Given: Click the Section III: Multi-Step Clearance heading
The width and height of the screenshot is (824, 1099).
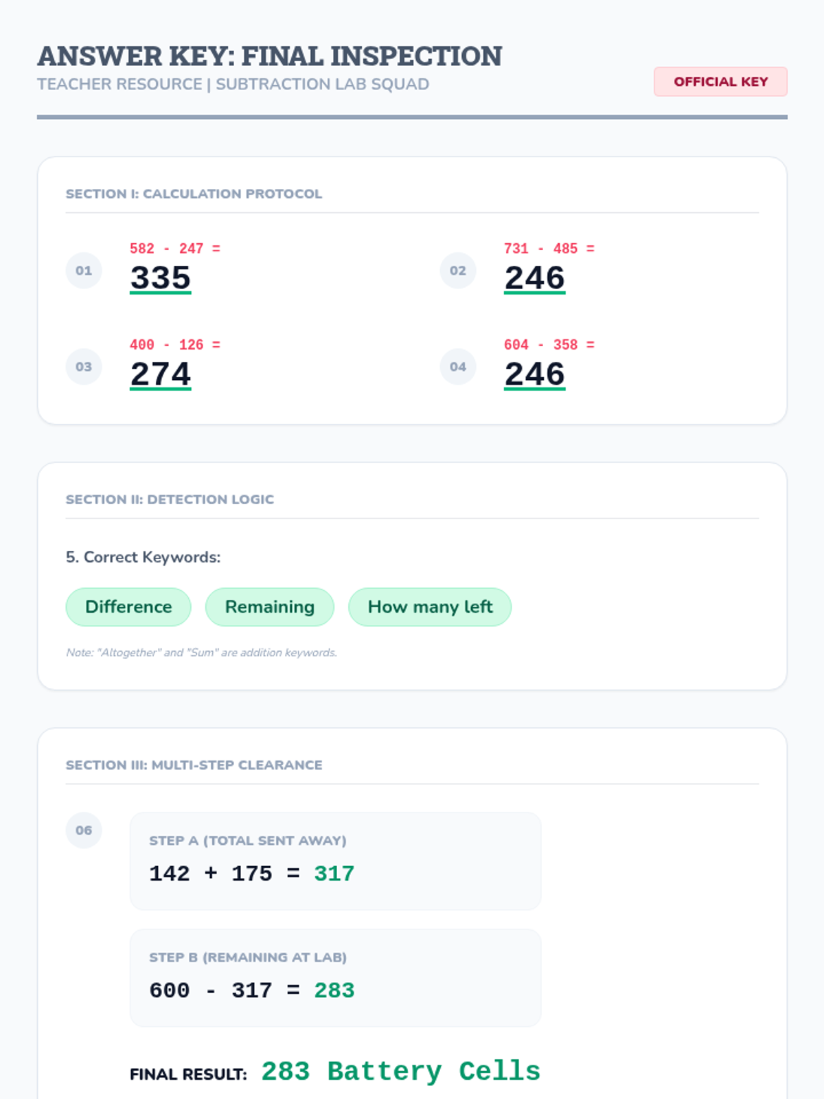Looking at the screenshot, I should click(194, 765).
